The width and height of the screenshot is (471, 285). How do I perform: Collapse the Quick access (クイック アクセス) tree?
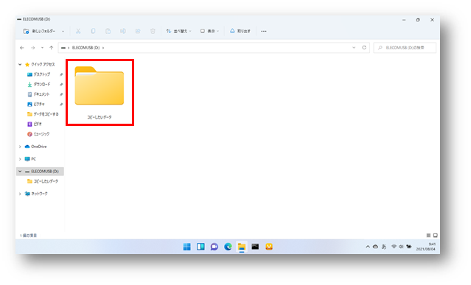click(20, 65)
